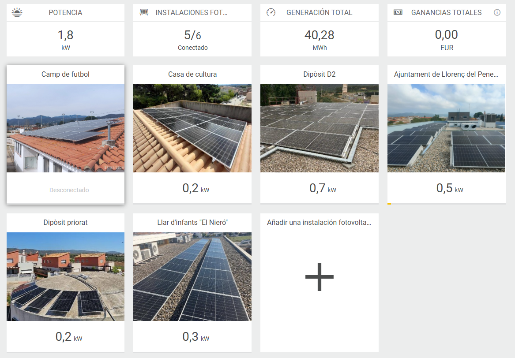Open the info icon on Ganancias Totales
This screenshot has width=515, height=358.
tap(497, 12)
